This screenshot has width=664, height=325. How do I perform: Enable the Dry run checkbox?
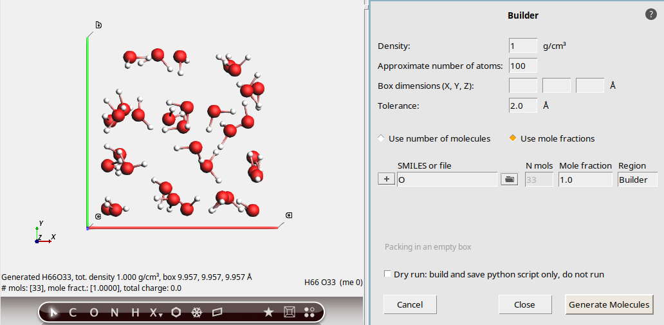click(x=387, y=274)
